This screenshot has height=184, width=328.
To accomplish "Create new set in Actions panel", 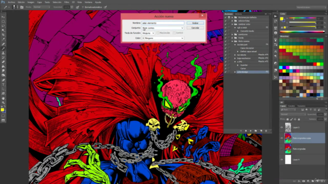I will 256,131.
